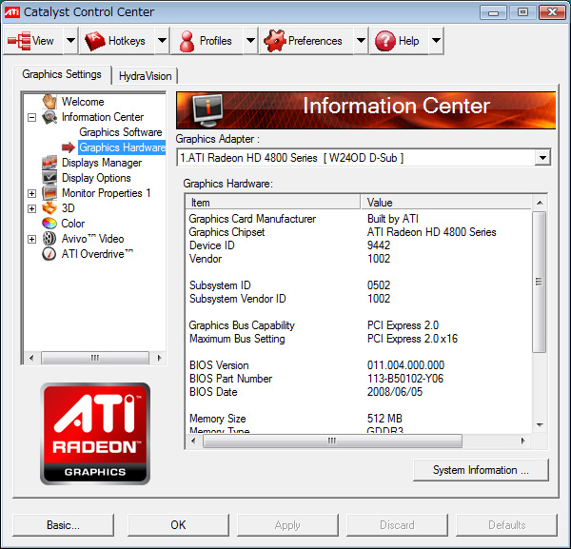Click the Displays Manager icon
This screenshot has width=571, height=549.
(x=49, y=163)
